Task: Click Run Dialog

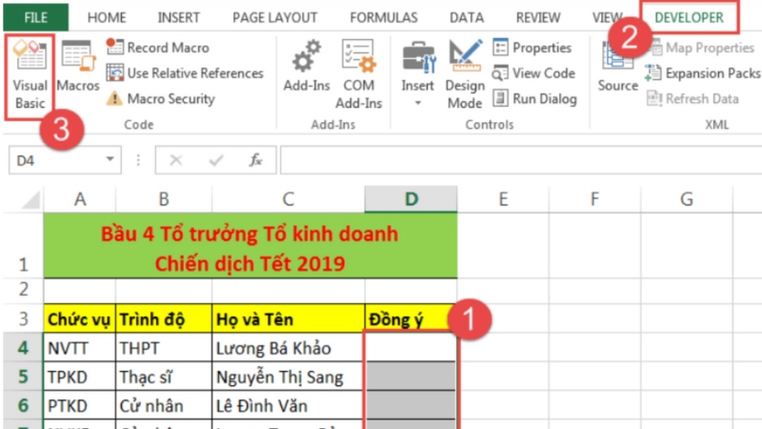Action: pyautogui.click(x=534, y=99)
